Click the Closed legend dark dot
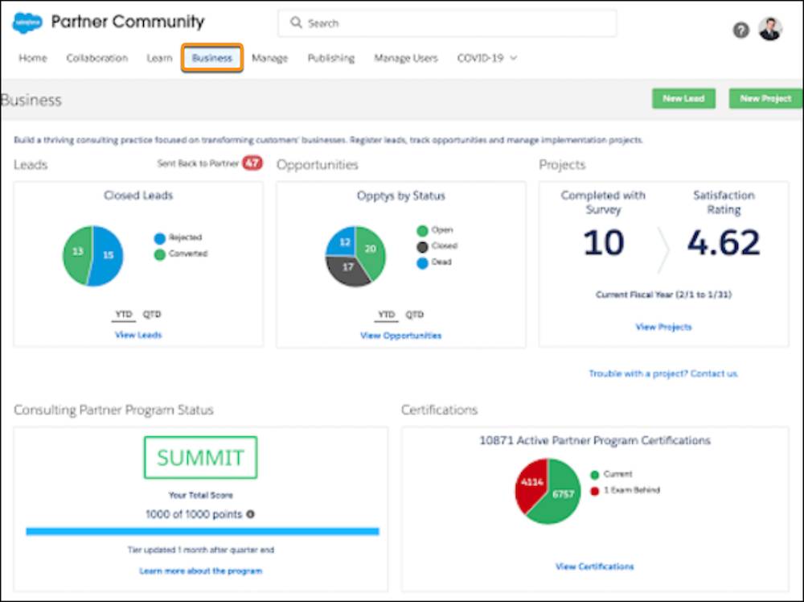This screenshot has width=804, height=602. click(x=423, y=247)
